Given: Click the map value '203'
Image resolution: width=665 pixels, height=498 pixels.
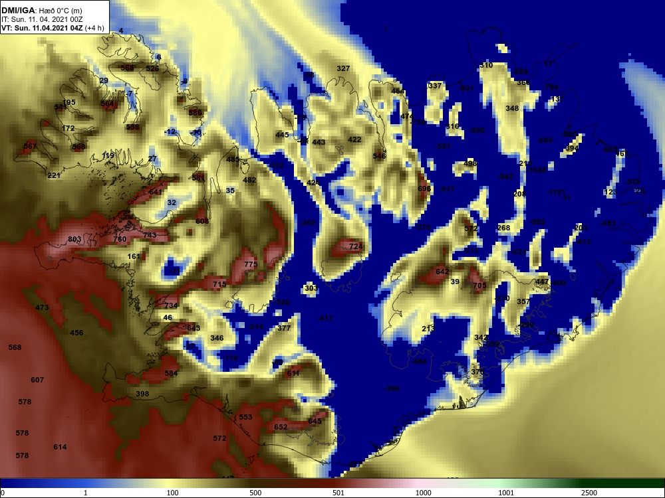Looking at the screenshot, I should click(581, 228).
